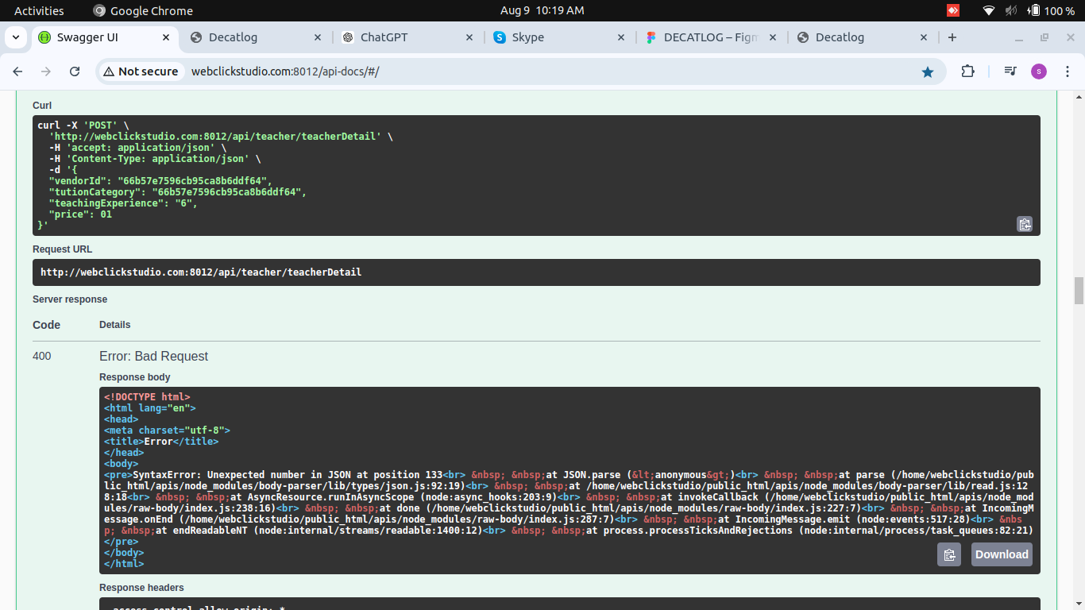1085x610 pixels.
Task: View the Not secure site information
Action: [x=141, y=71]
